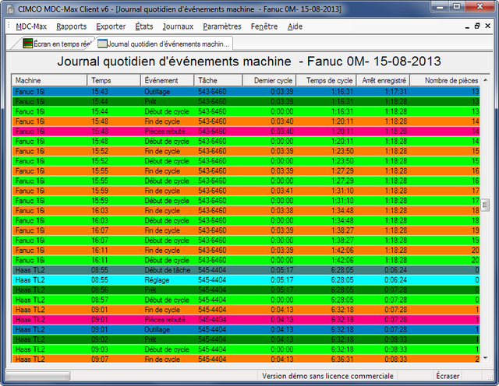
Task: Select the Fin de cycle row at 15:52
Action: point(246,151)
